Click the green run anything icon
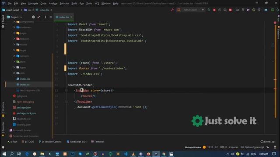 click(273, 10)
